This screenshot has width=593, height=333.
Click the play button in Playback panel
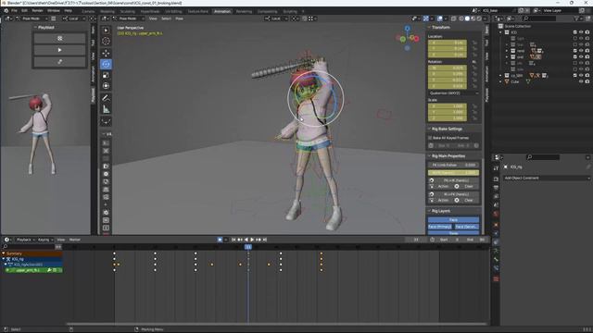point(59,50)
